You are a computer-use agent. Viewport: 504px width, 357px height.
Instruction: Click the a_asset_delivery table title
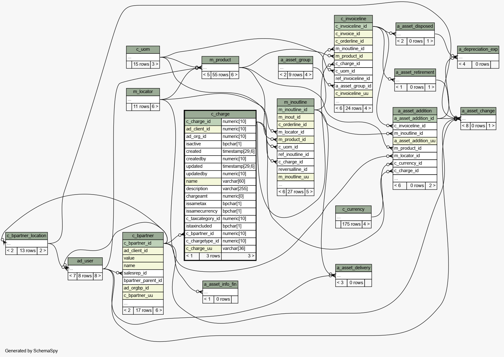pos(353,268)
